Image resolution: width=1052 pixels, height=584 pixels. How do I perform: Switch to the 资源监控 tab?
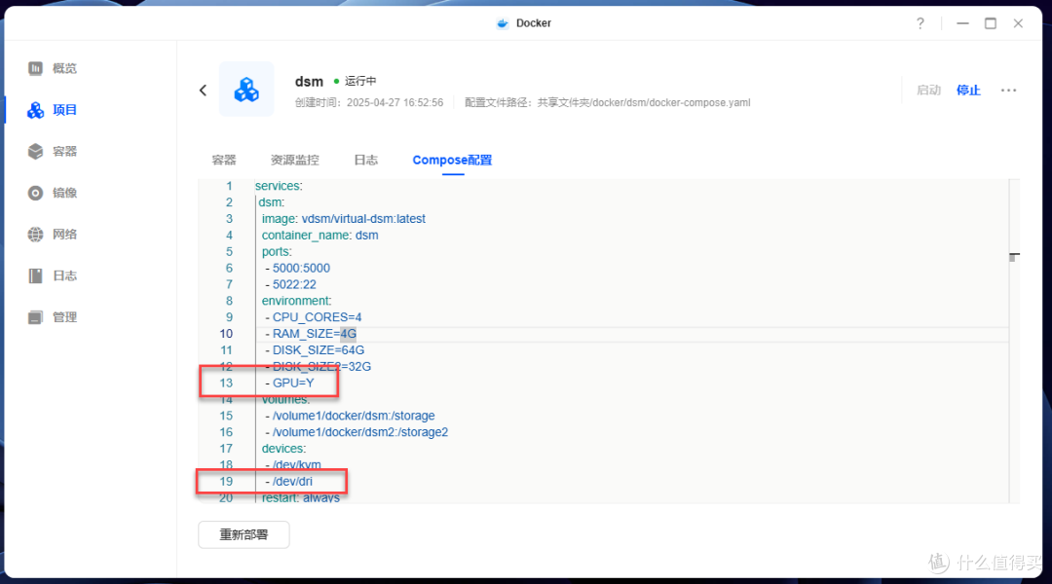[294, 160]
